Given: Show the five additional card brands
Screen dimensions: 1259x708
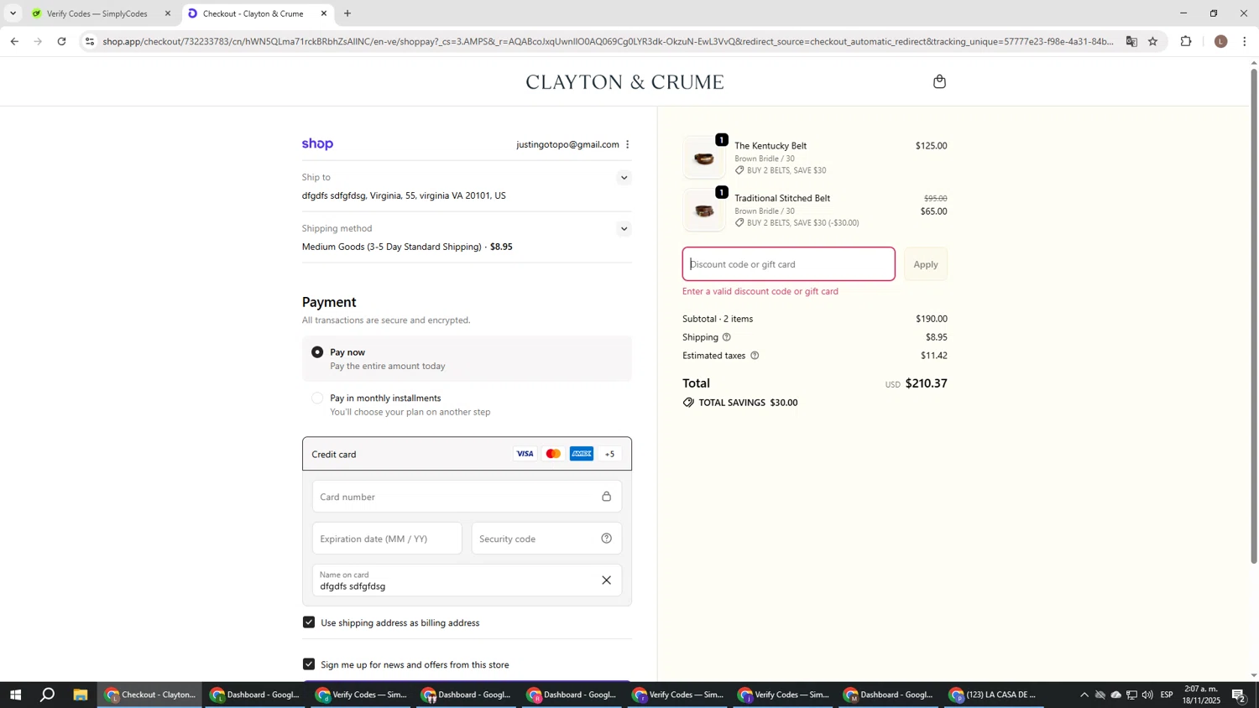Looking at the screenshot, I should tap(610, 454).
